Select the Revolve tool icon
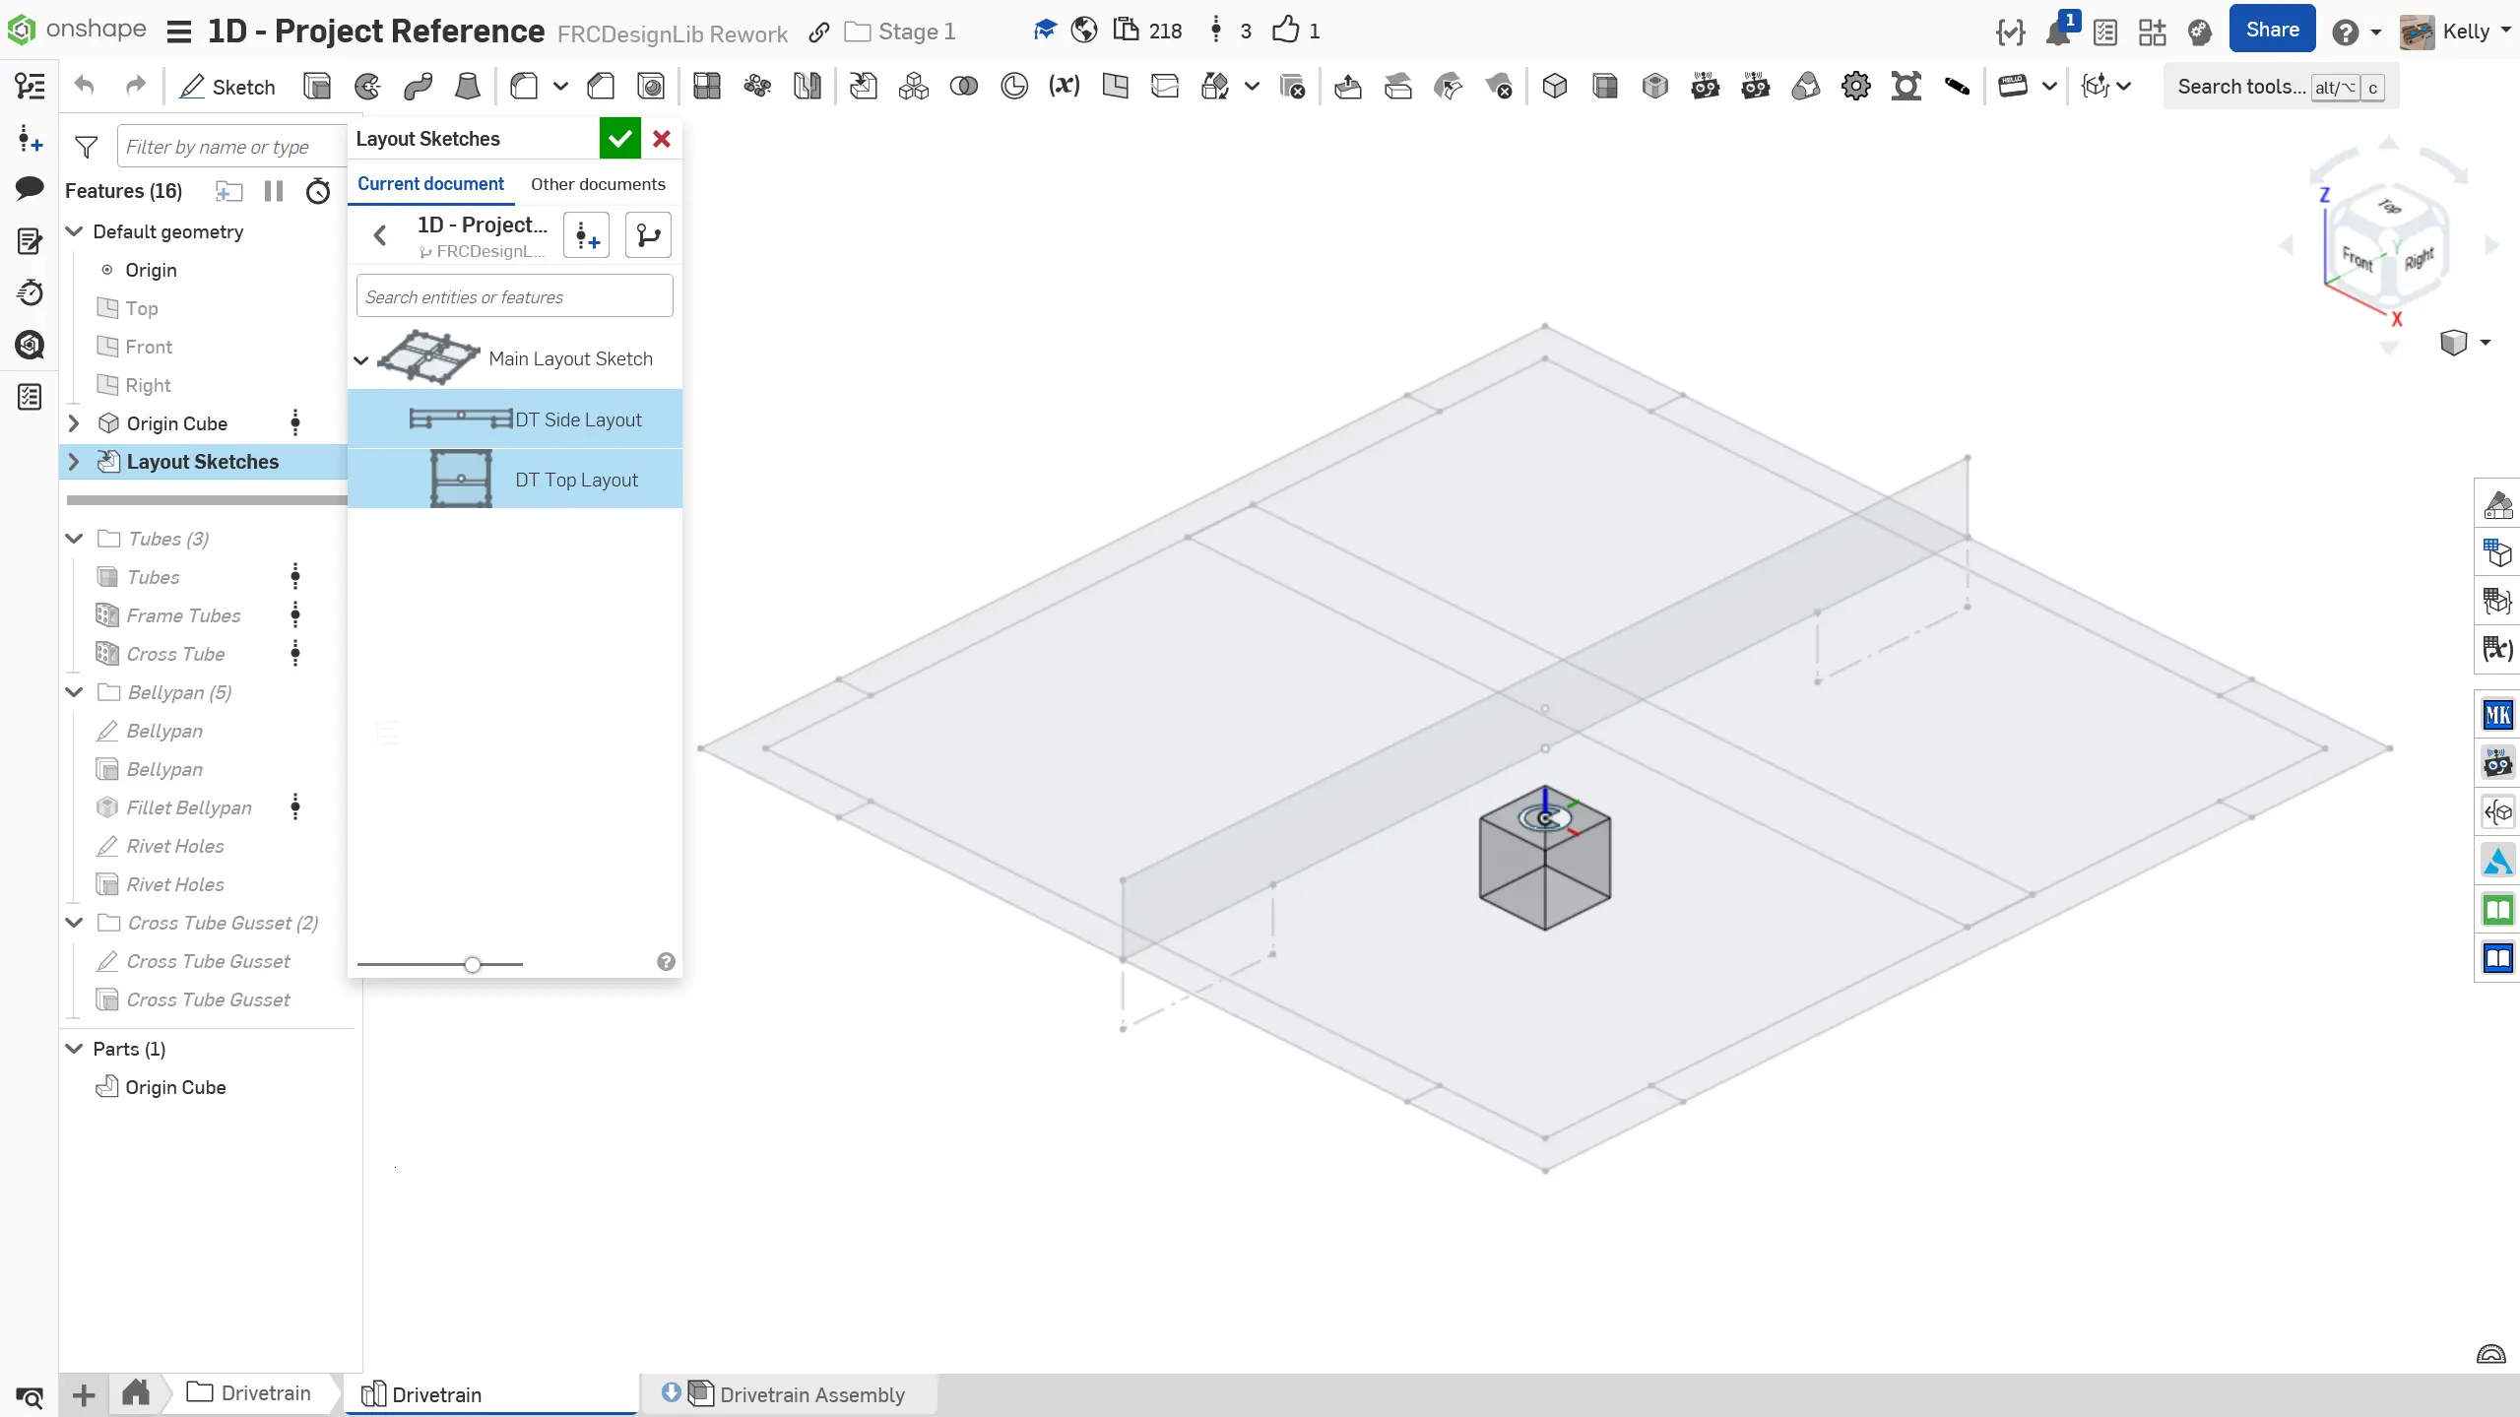The image size is (2520, 1417). click(367, 87)
